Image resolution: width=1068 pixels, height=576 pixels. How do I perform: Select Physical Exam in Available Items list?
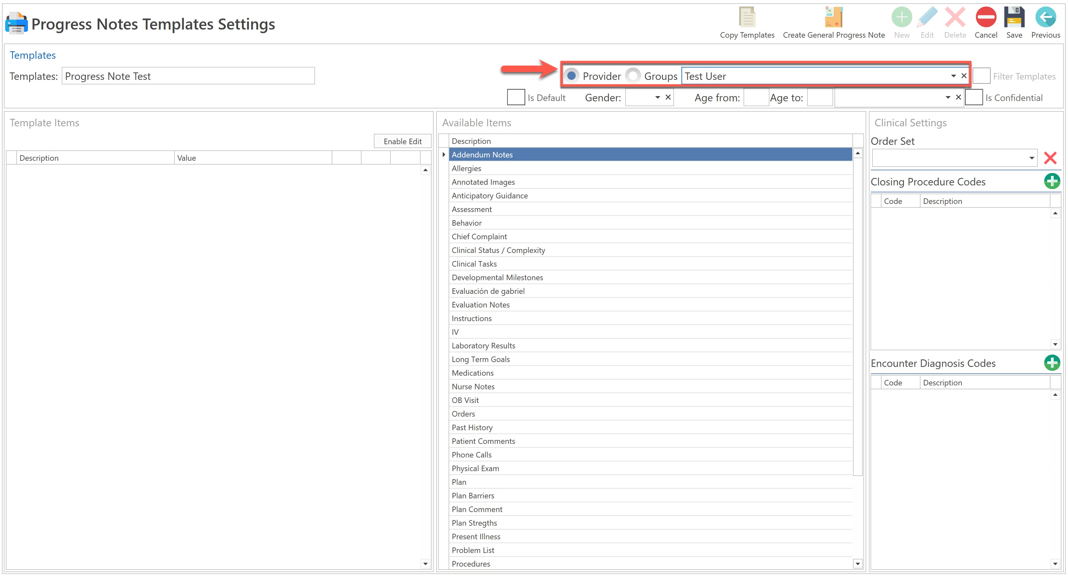[475, 468]
